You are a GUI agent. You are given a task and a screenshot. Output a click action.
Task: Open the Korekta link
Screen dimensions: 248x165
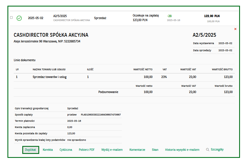48,150
